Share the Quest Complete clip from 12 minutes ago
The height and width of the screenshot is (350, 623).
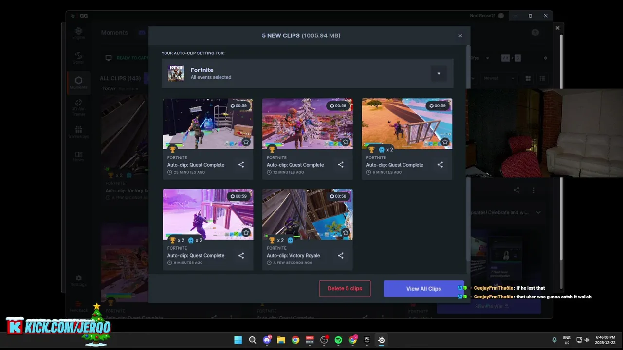341,165
